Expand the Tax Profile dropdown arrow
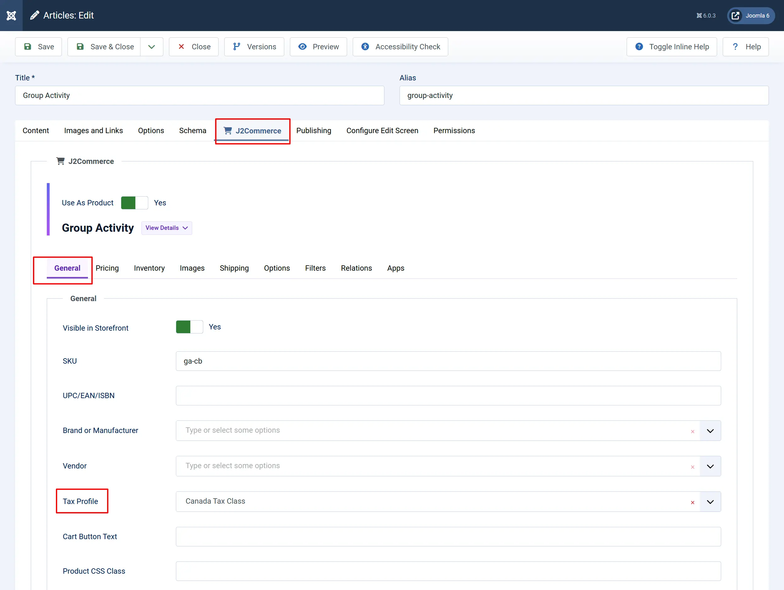Image resolution: width=784 pixels, height=590 pixels. tap(710, 502)
